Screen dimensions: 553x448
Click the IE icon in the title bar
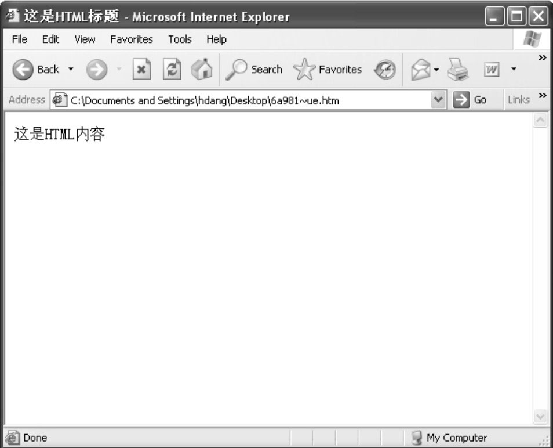click(13, 16)
